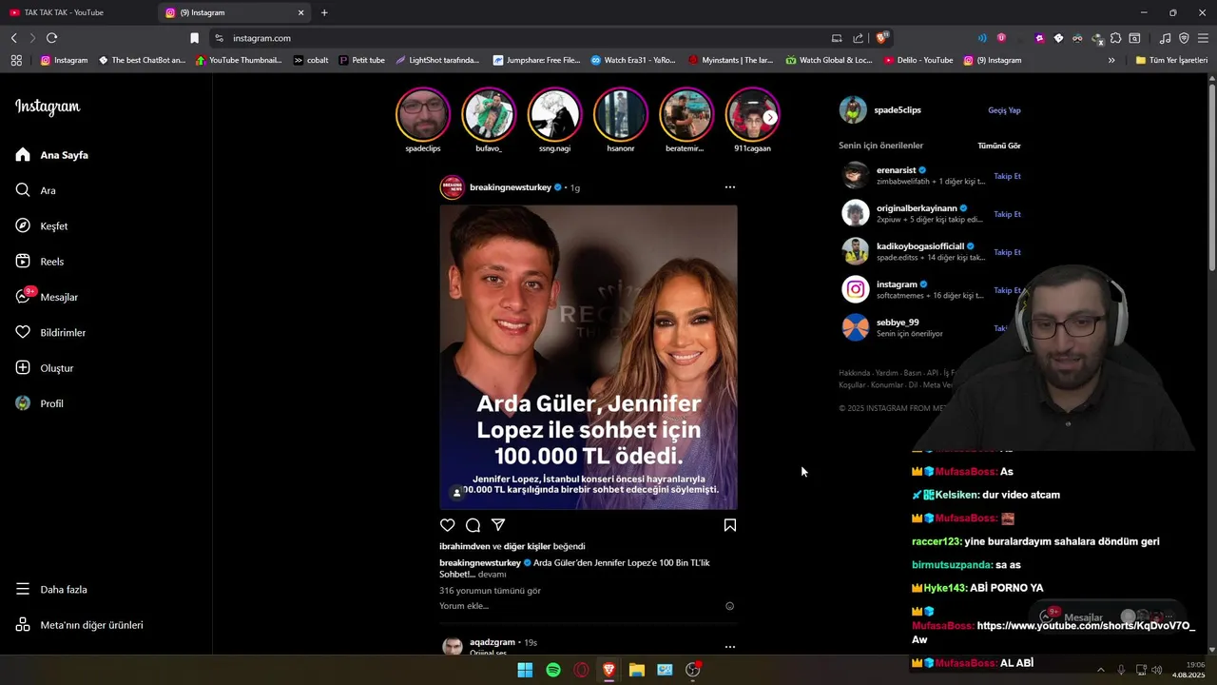Open sebbye_99 suggested profile
This screenshot has width=1217, height=685.
(x=897, y=323)
